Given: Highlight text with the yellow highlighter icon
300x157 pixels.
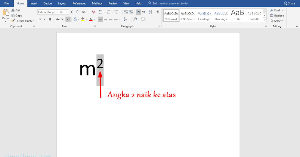Looking at the screenshot, I should coord(83,19).
